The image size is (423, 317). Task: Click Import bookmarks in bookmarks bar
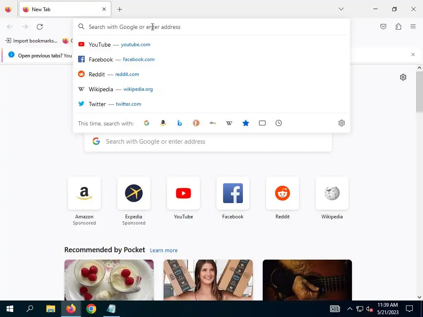click(31, 41)
